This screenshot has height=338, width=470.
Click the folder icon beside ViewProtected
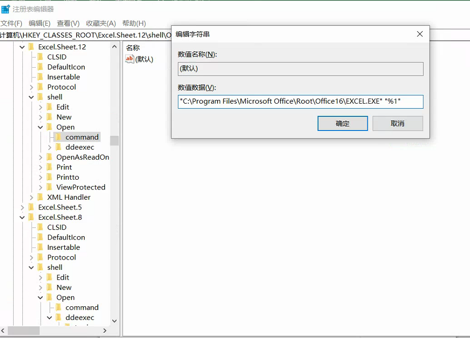point(50,187)
